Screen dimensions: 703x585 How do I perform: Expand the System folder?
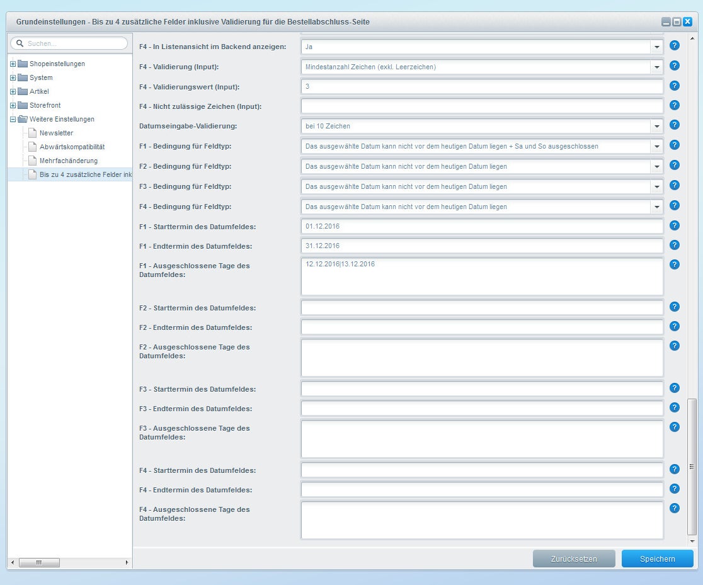13,77
